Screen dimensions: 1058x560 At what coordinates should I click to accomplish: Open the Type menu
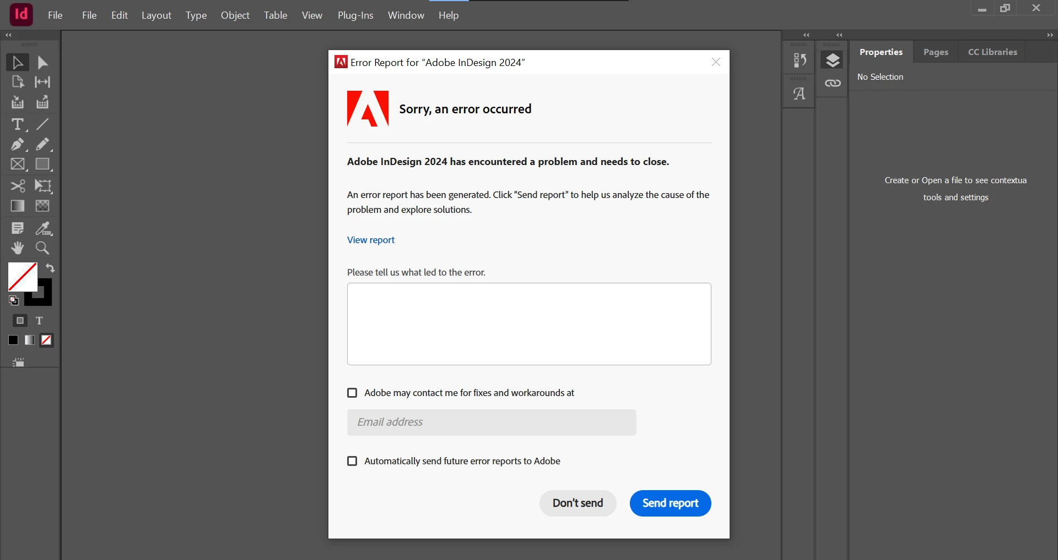click(x=196, y=15)
